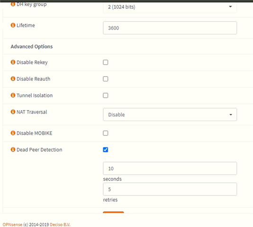Open the OPNsense footer link
This screenshot has height=227, width=253.
(12, 225)
